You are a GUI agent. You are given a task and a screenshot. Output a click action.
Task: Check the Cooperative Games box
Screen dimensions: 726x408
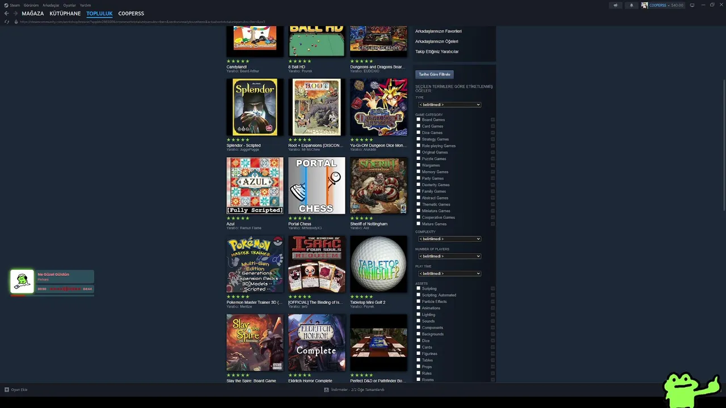click(419, 217)
